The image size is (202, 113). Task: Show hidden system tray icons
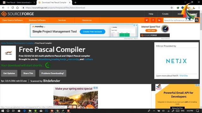point(154,111)
